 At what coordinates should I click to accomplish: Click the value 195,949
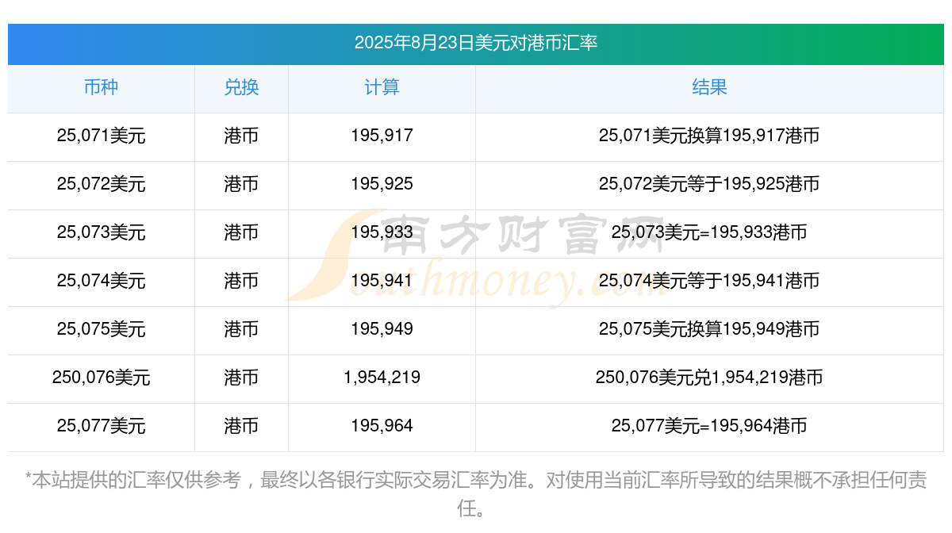pos(382,329)
